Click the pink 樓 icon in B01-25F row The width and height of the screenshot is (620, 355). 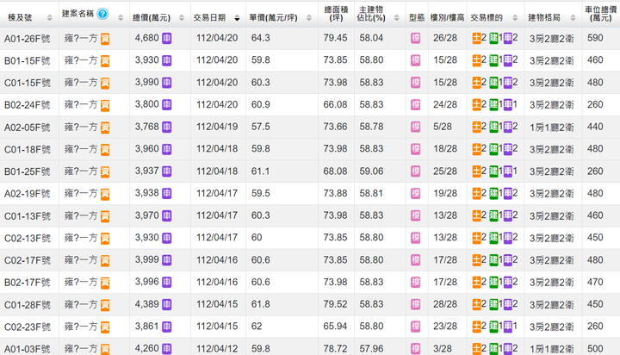tap(416, 171)
